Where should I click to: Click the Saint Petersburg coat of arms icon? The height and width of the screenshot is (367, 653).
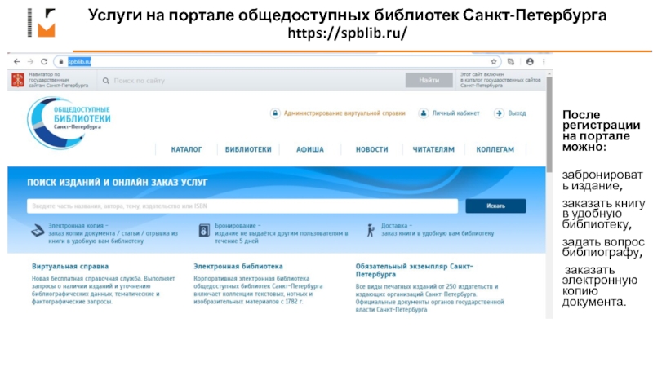17,80
